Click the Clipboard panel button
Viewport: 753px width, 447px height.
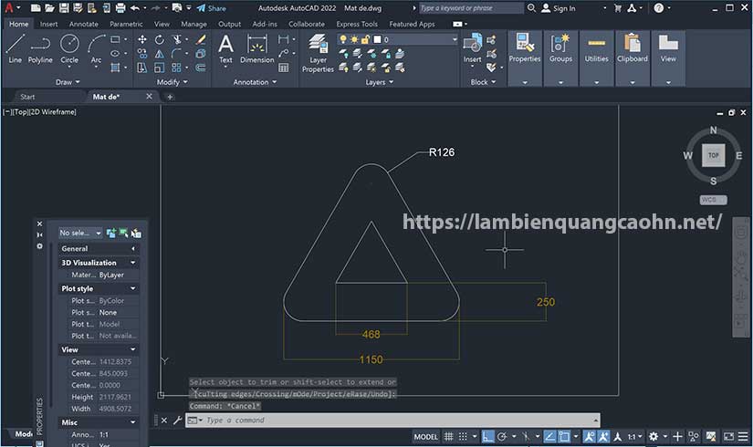coord(633,58)
